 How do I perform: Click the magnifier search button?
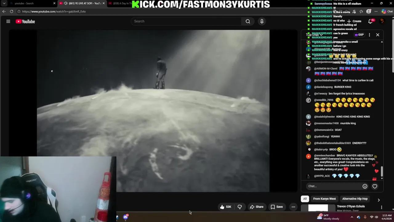pyautogui.click(x=248, y=21)
